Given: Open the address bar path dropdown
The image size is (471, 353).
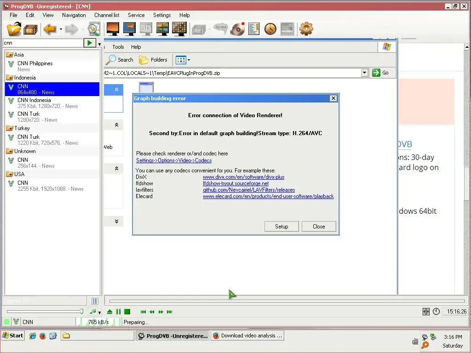Looking at the screenshot, I should (x=364, y=73).
